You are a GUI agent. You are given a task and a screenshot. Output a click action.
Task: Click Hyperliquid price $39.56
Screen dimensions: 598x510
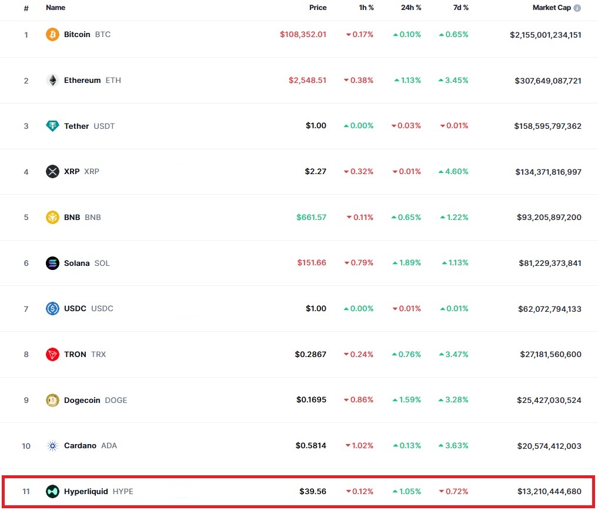point(313,491)
